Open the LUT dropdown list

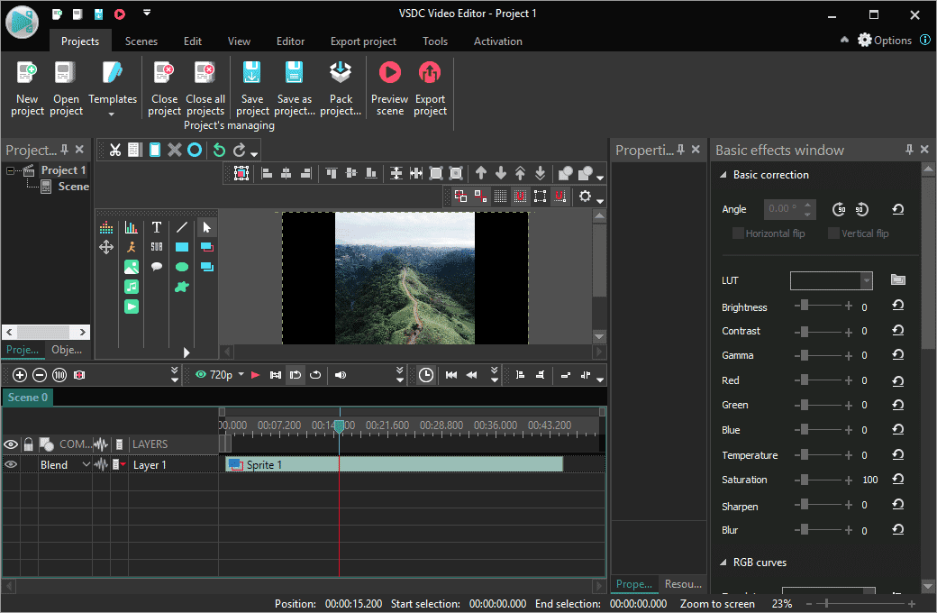(x=866, y=280)
